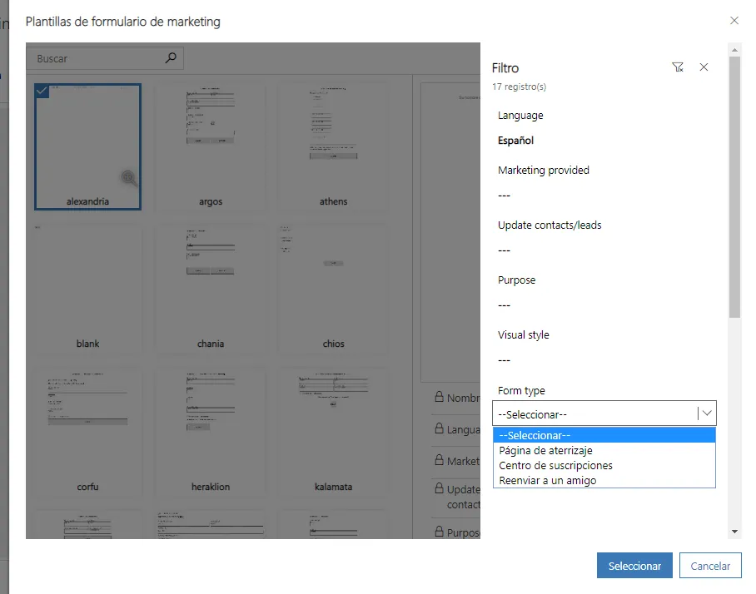This screenshot has width=756, height=594.
Task: Click the Form type label
Action: click(521, 391)
